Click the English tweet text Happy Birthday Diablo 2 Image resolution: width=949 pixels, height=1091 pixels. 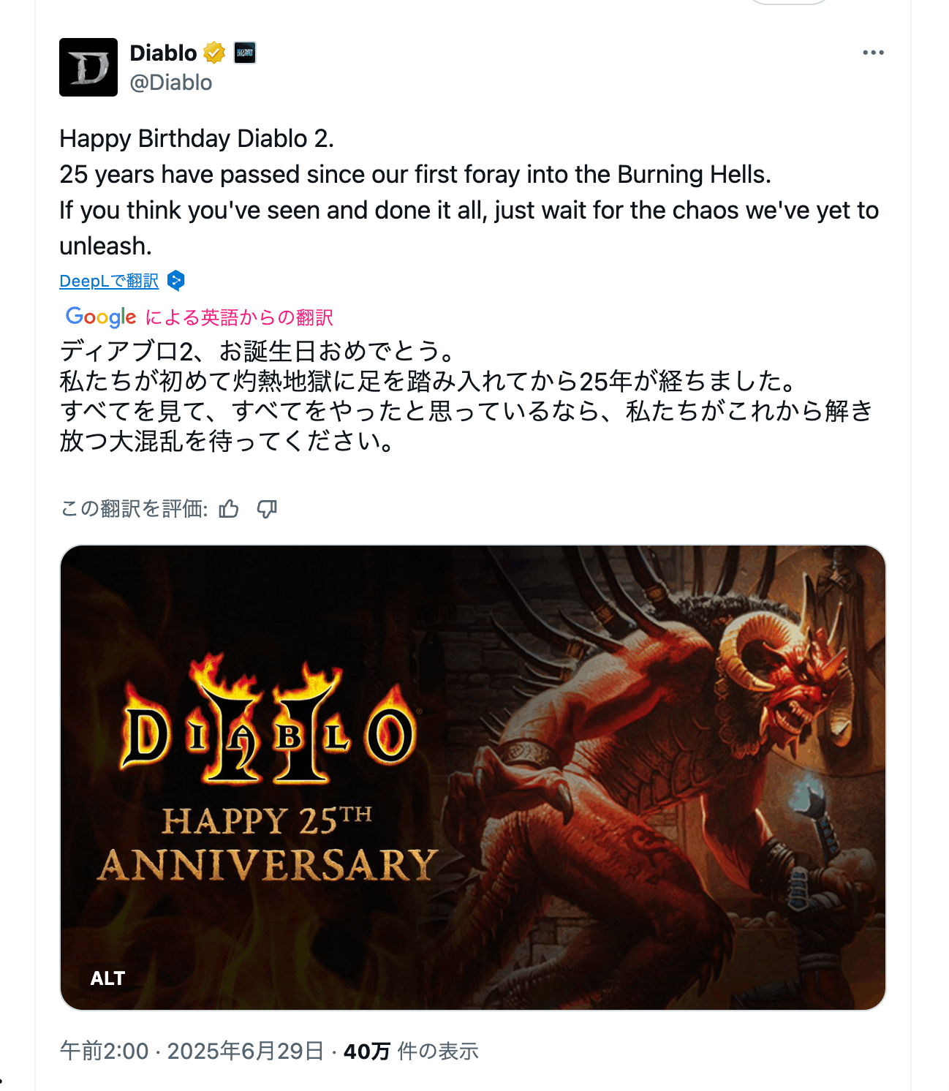click(x=197, y=138)
